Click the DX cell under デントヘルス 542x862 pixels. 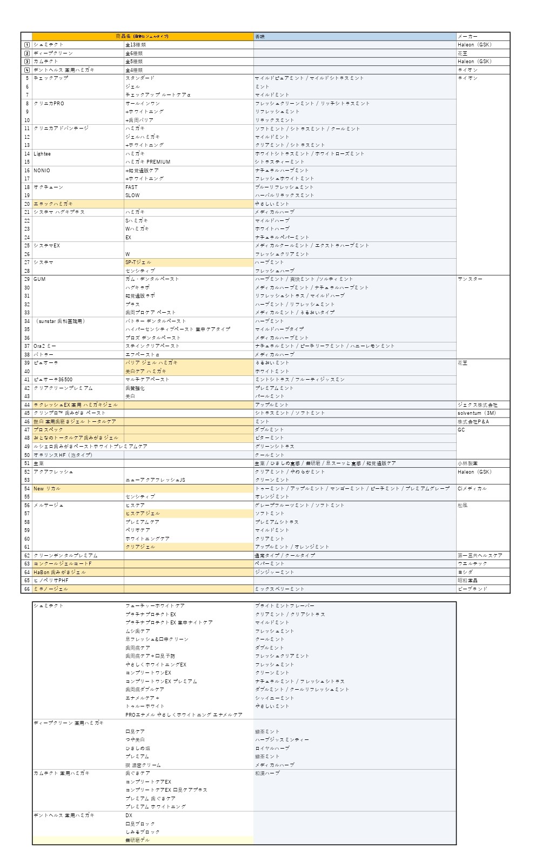pyautogui.click(x=189, y=816)
